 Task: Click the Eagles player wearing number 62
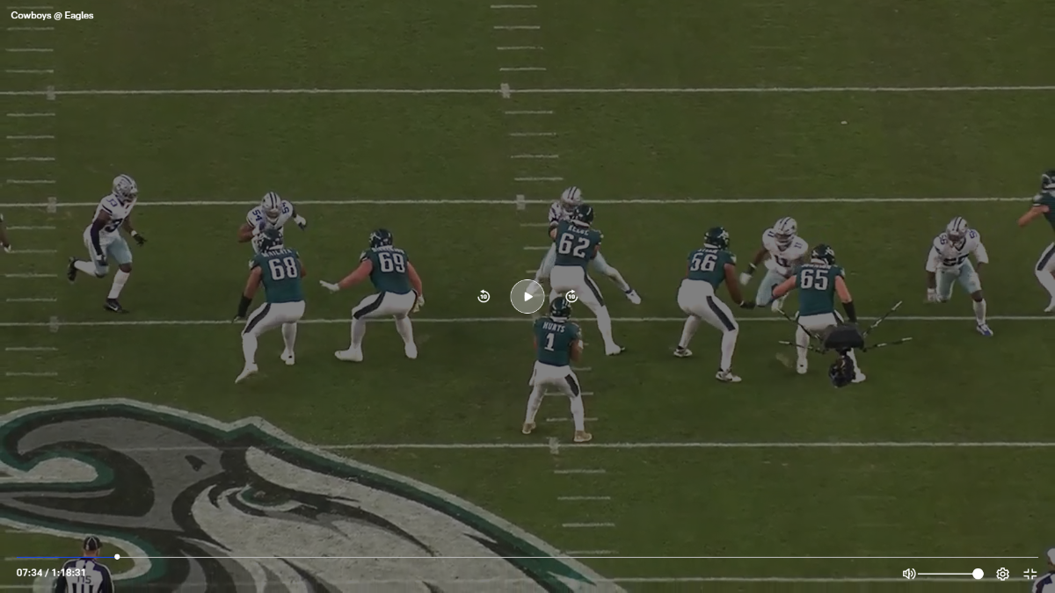[x=573, y=255]
